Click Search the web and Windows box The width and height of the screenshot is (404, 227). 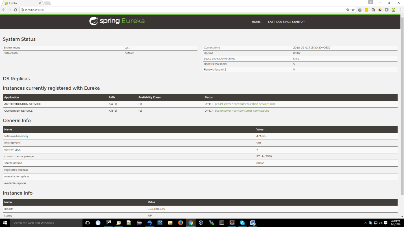tap(46, 223)
